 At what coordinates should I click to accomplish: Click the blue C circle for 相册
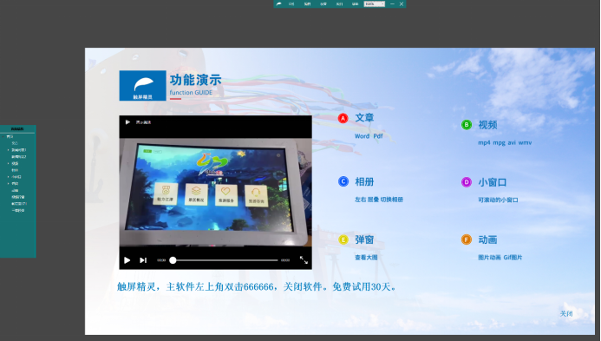point(343,181)
